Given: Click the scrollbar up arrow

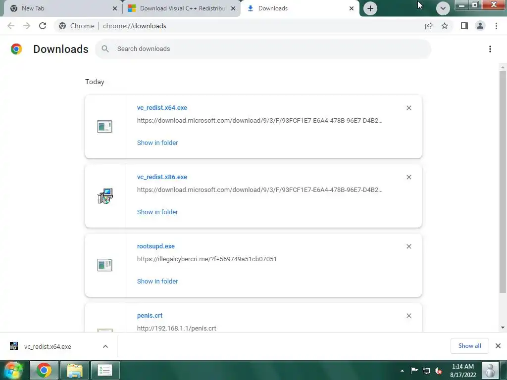Looking at the screenshot, I should pos(503,67).
